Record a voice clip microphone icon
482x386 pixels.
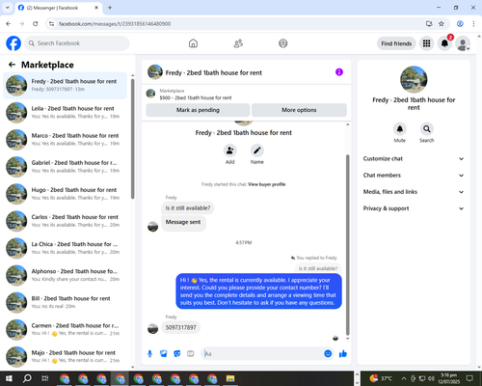coord(149,354)
